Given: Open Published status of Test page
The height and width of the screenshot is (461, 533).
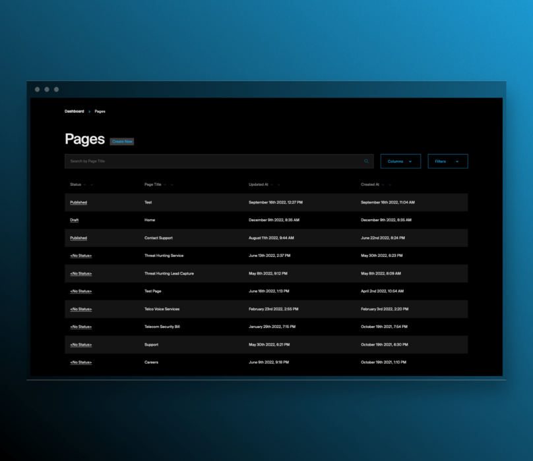Looking at the screenshot, I should (78, 202).
